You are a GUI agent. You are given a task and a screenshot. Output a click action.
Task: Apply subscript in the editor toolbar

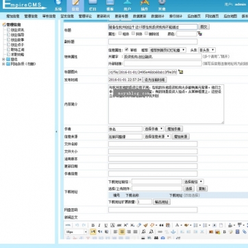pos(132,225)
